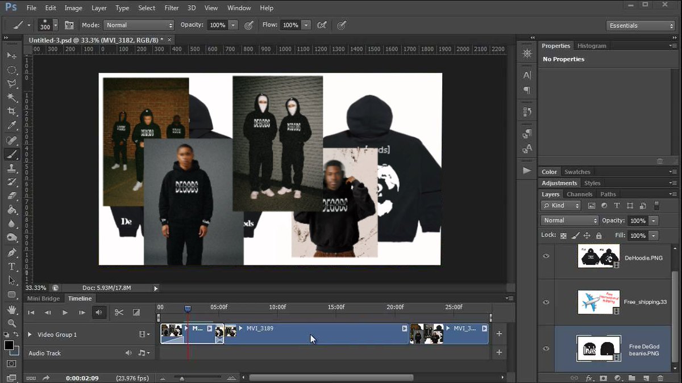
Task: Select the Polygonal Lasso tool
Action: [11, 84]
